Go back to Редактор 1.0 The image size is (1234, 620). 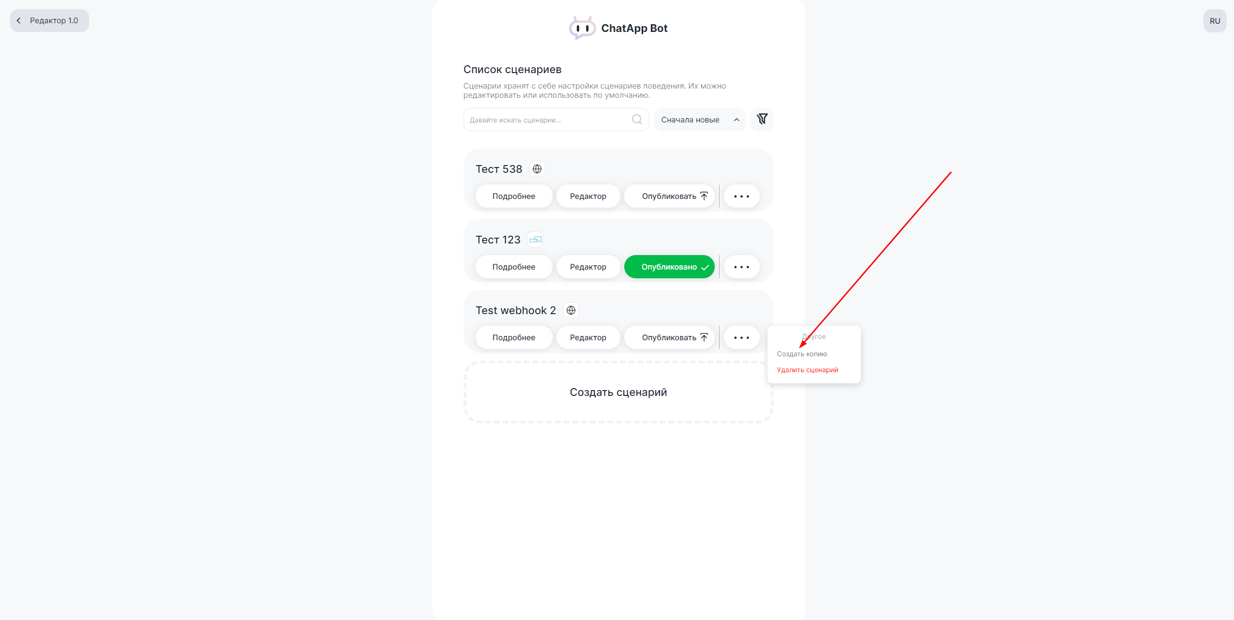pos(49,20)
